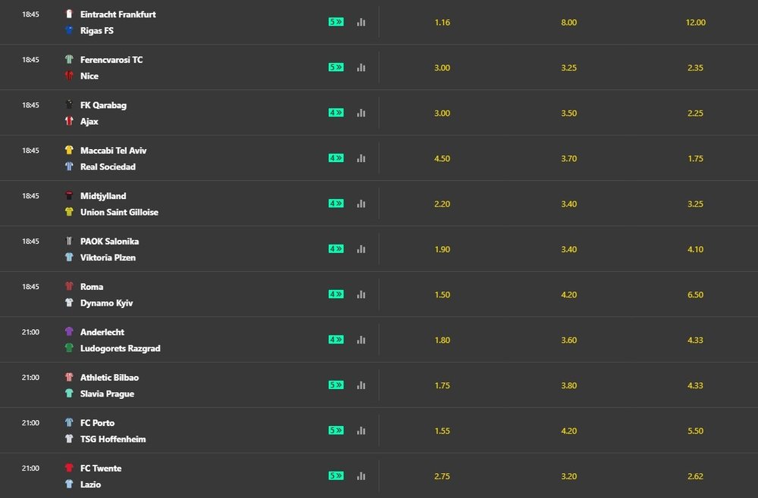
Task: Select away odds 6.50 for Dynamo Kyiv
Action: click(x=695, y=294)
